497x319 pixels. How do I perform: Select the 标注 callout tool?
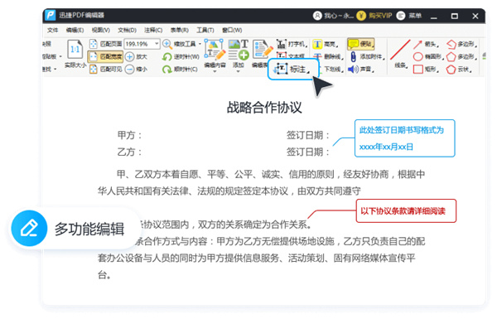(293, 69)
